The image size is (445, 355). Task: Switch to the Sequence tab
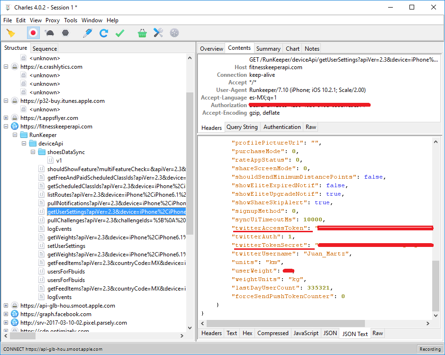pyautogui.click(x=45, y=48)
